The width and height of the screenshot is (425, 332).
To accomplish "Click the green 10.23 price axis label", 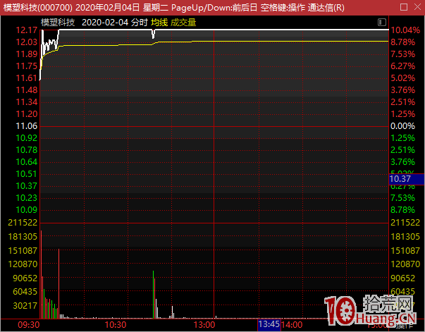I will (x=27, y=198).
